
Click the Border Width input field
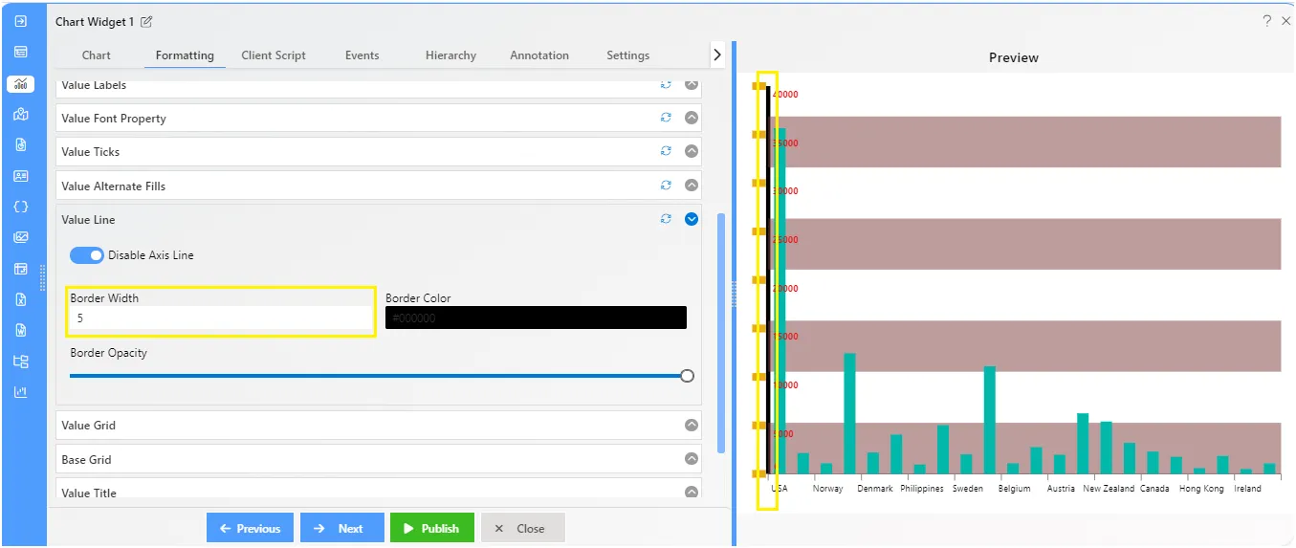[221, 318]
